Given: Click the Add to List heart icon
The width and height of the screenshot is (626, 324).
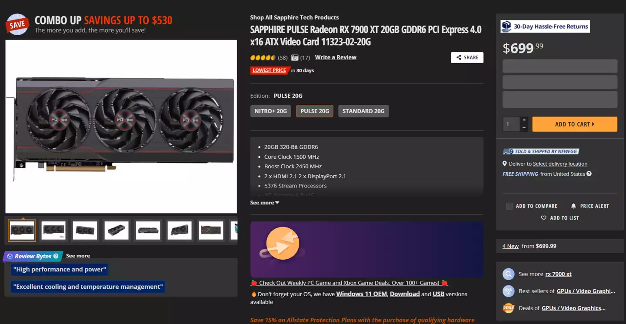Looking at the screenshot, I should (543, 217).
